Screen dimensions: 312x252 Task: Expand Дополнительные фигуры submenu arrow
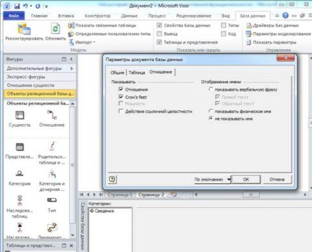pos(71,68)
